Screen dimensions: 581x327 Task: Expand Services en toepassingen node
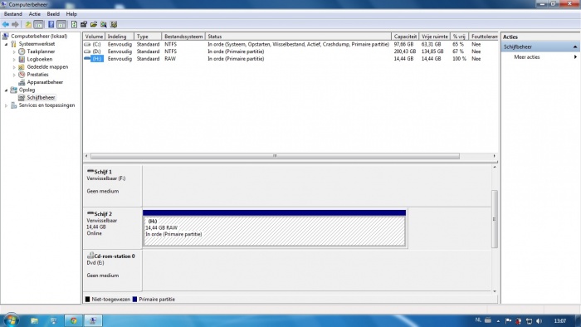click(6, 105)
